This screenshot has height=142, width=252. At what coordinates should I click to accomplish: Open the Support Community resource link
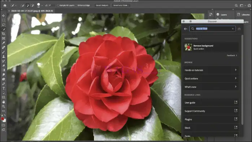click(211, 111)
